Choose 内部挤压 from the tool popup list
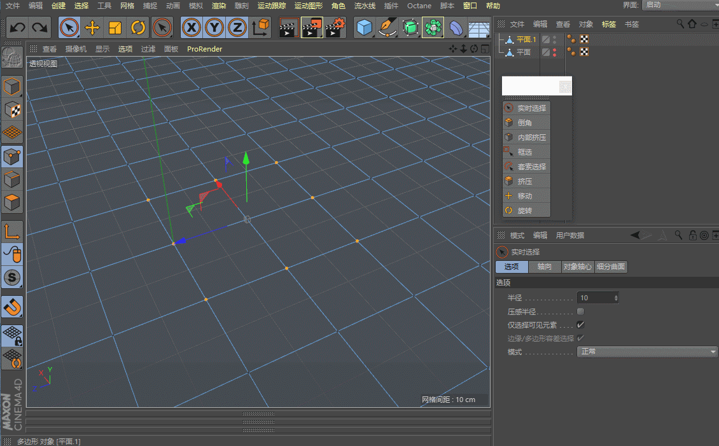Viewport: 719px width, 446px height. [531, 137]
